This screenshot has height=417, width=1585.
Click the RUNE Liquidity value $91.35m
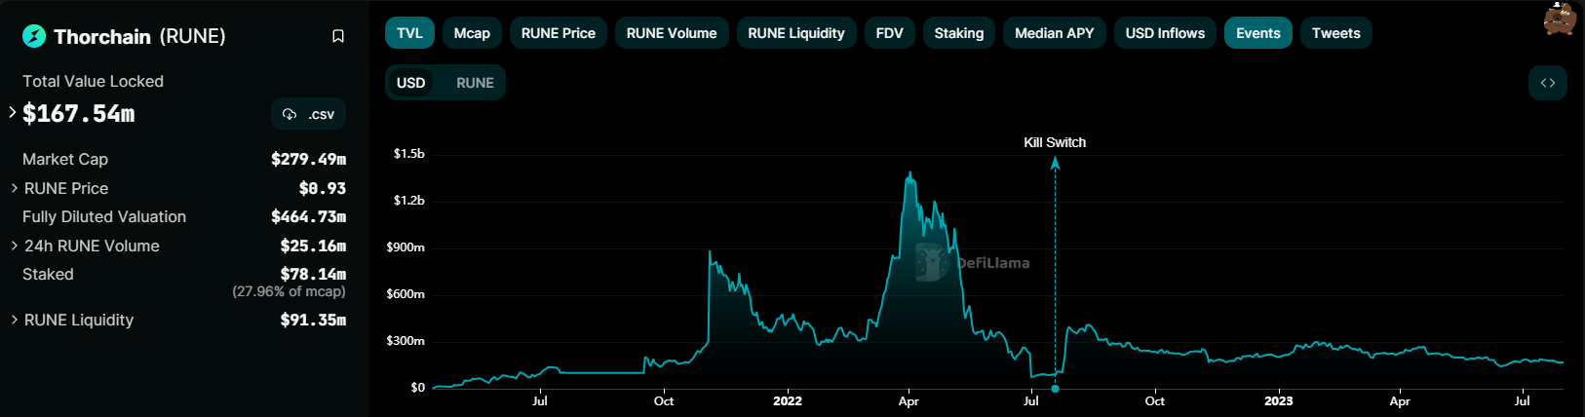(313, 320)
